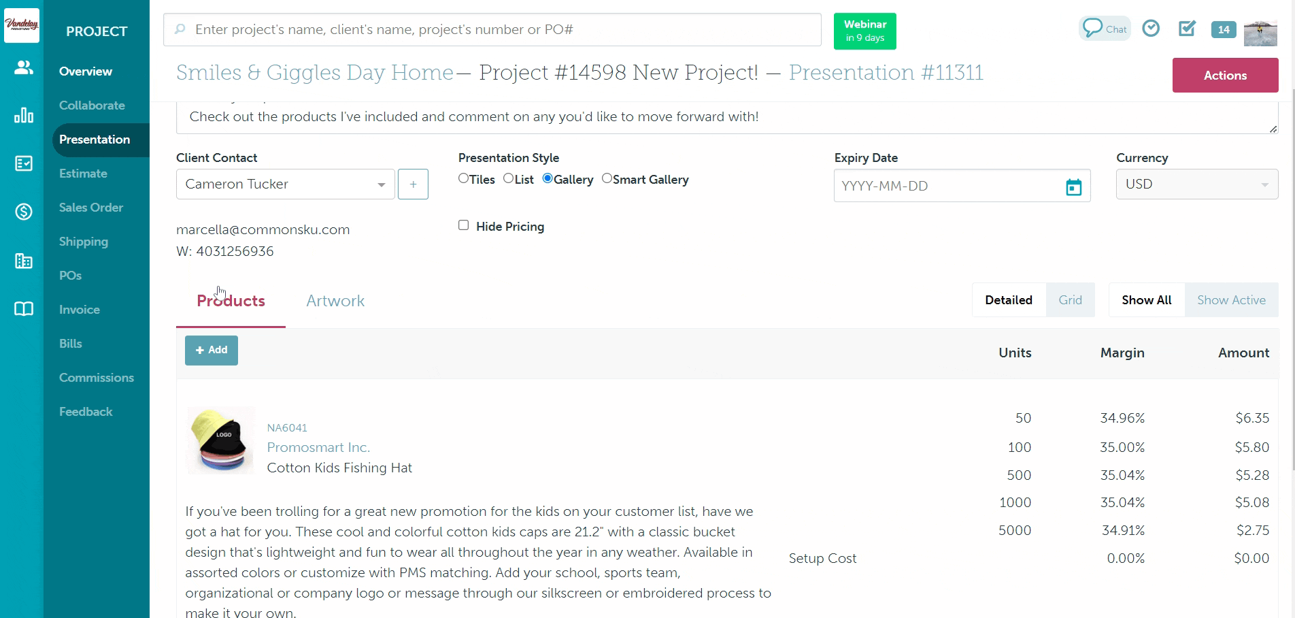This screenshot has height=618, width=1295.
Task: Open the Expiry Date calendar picker
Action: [1073, 186]
